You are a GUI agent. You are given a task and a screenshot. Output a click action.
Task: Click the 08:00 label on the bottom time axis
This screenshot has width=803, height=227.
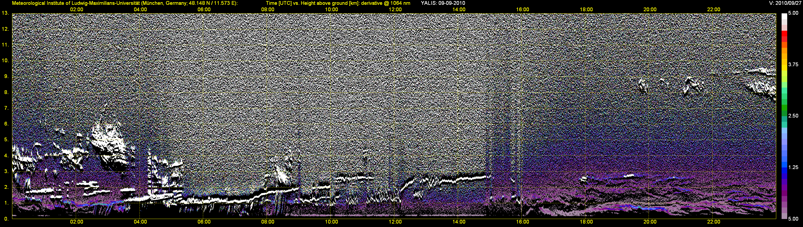pos(268,222)
